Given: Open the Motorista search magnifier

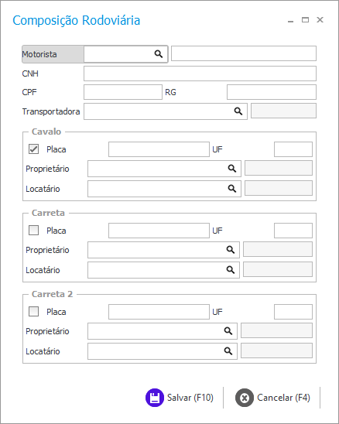Looking at the screenshot, I should pos(159,54).
